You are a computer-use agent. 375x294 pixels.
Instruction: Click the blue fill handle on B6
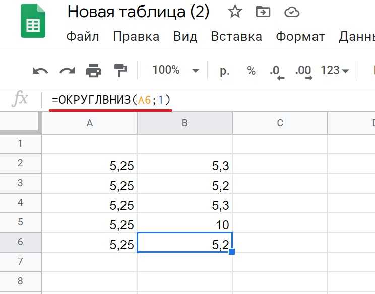(232, 252)
